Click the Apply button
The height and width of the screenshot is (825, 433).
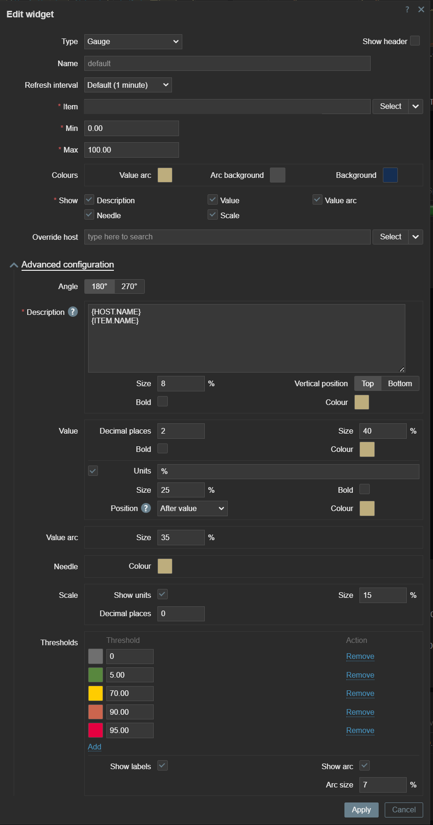361,810
